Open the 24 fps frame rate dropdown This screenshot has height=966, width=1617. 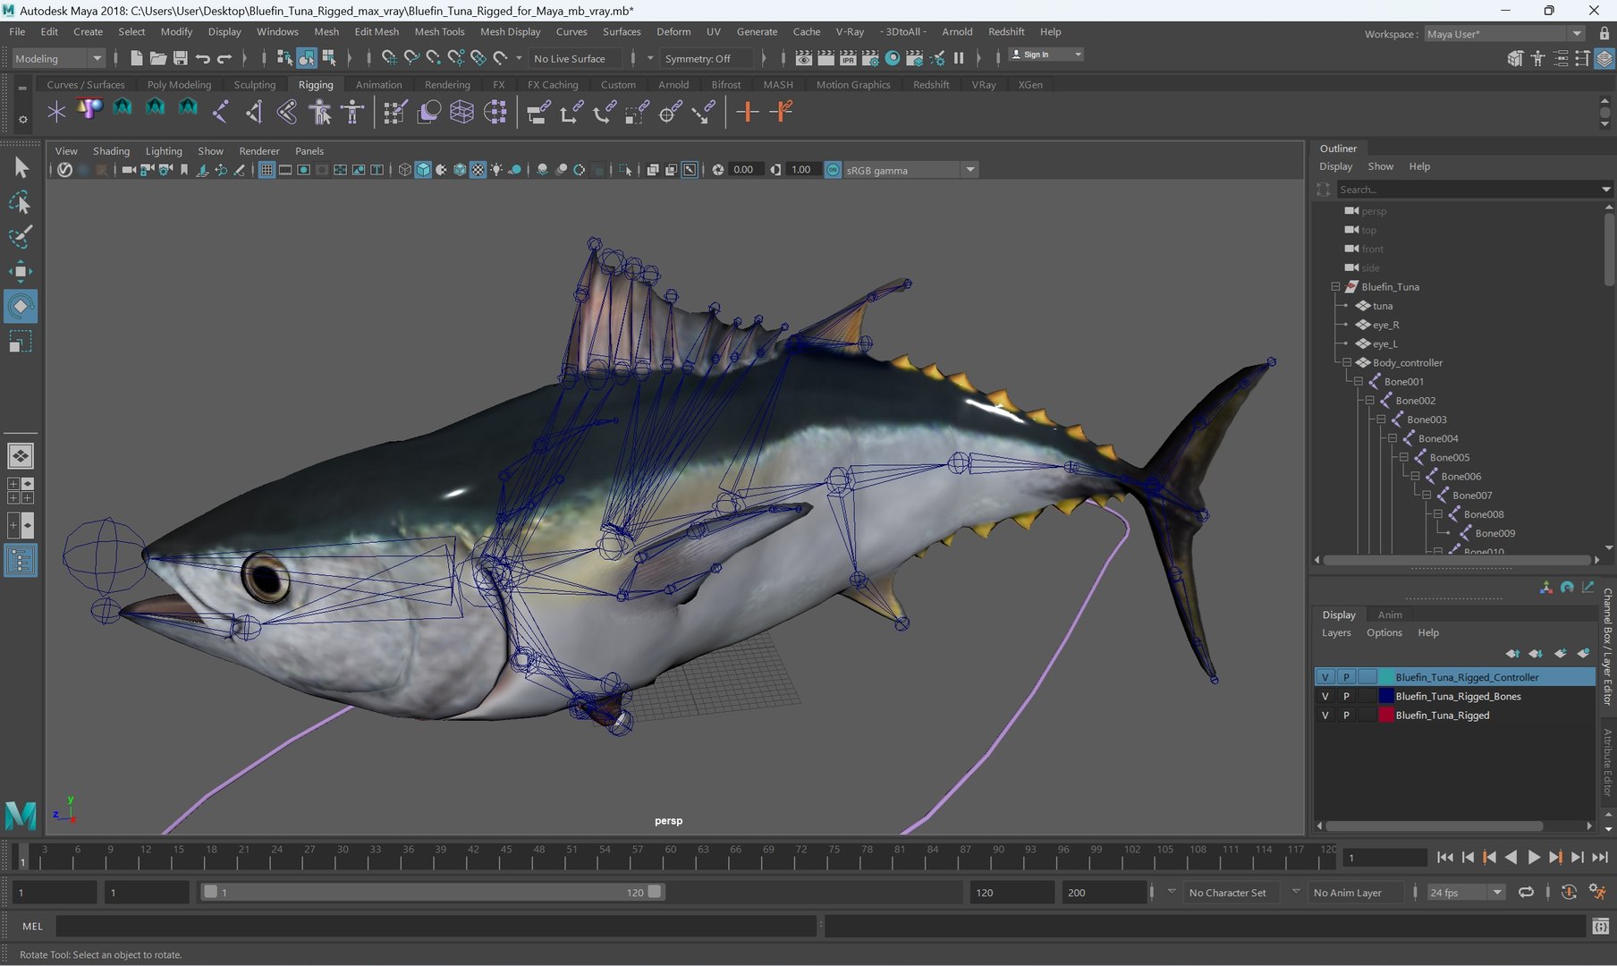click(x=1465, y=892)
